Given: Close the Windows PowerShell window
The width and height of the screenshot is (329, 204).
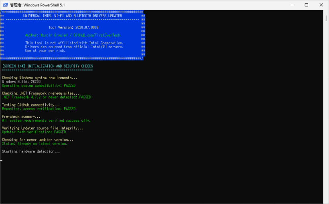Looking at the screenshot, I should click(321, 5).
